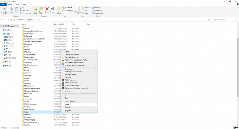Click the vertical scrollbar of file list
The width and height of the screenshot is (239, 129).
(x=238, y=67)
